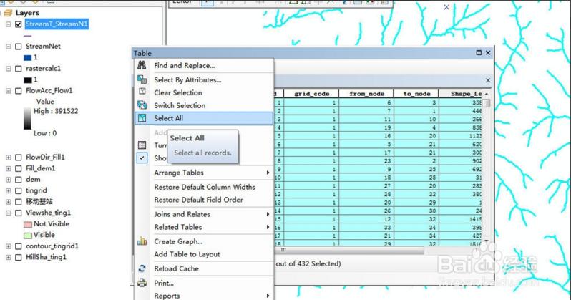Turn on the HillSha_ting1 layer checkbox
Viewport: 571px width, 300px height.
tap(19, 257)
